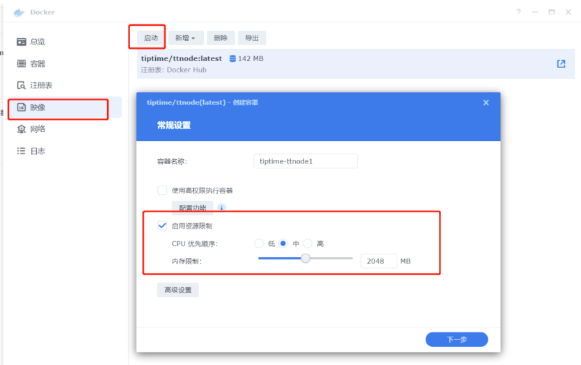581x365 pixels.
Task: Open the 注册表 registry section
Action: (x=40, y=86)
